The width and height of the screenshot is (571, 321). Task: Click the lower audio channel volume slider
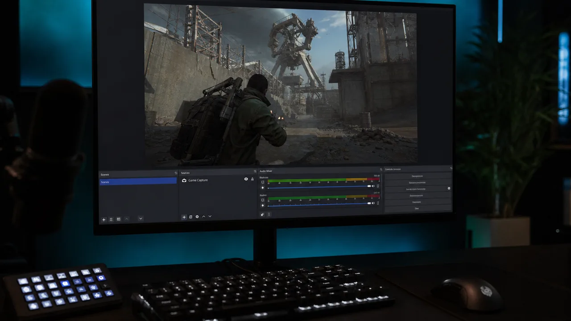pos(319,204)
